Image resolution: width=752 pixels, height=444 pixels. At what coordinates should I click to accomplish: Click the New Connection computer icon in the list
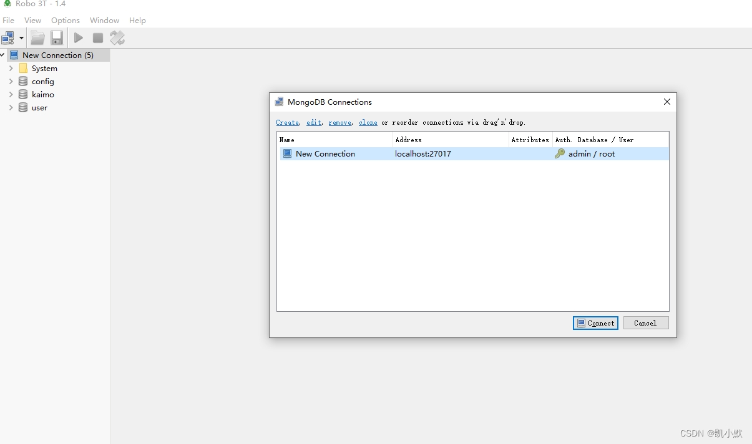[287, 153]
